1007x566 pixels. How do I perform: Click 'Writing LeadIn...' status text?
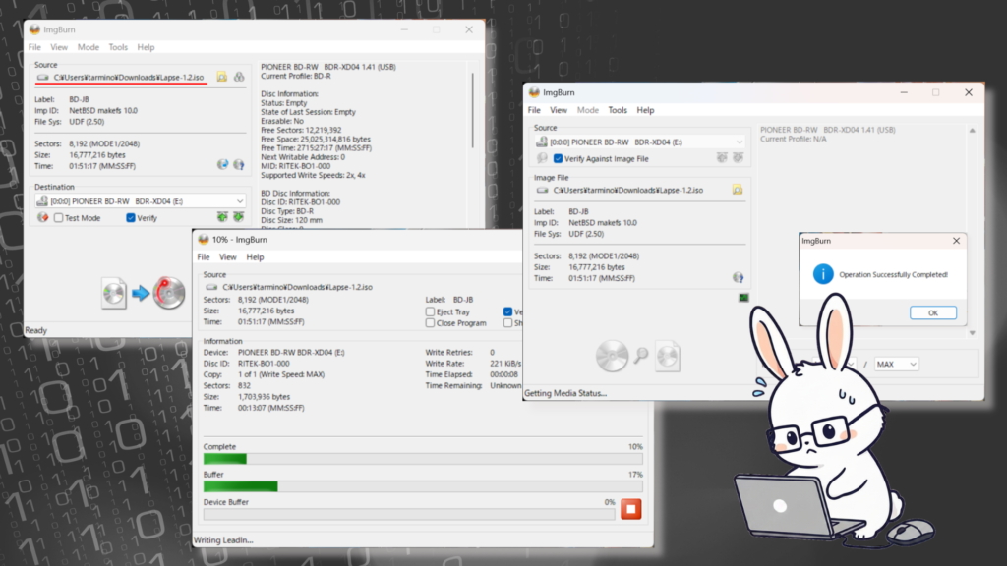[223, 540]
